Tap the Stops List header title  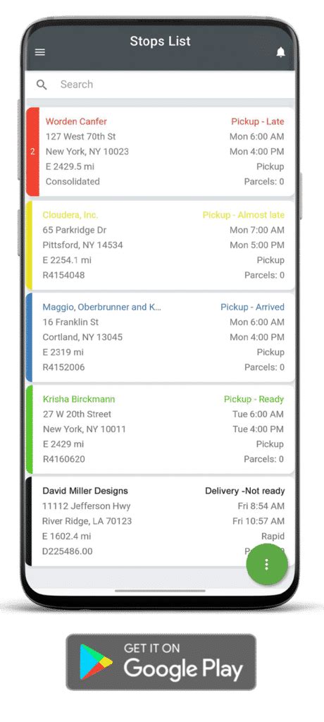click(x=160, y=41)
